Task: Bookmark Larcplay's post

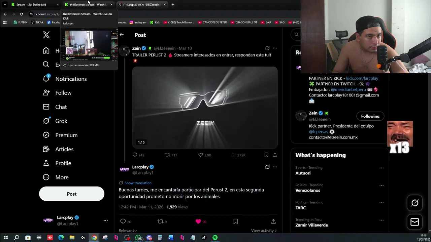Action: coord(236,221)
